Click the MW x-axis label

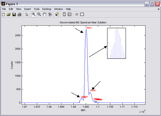(x=83, y=110)
